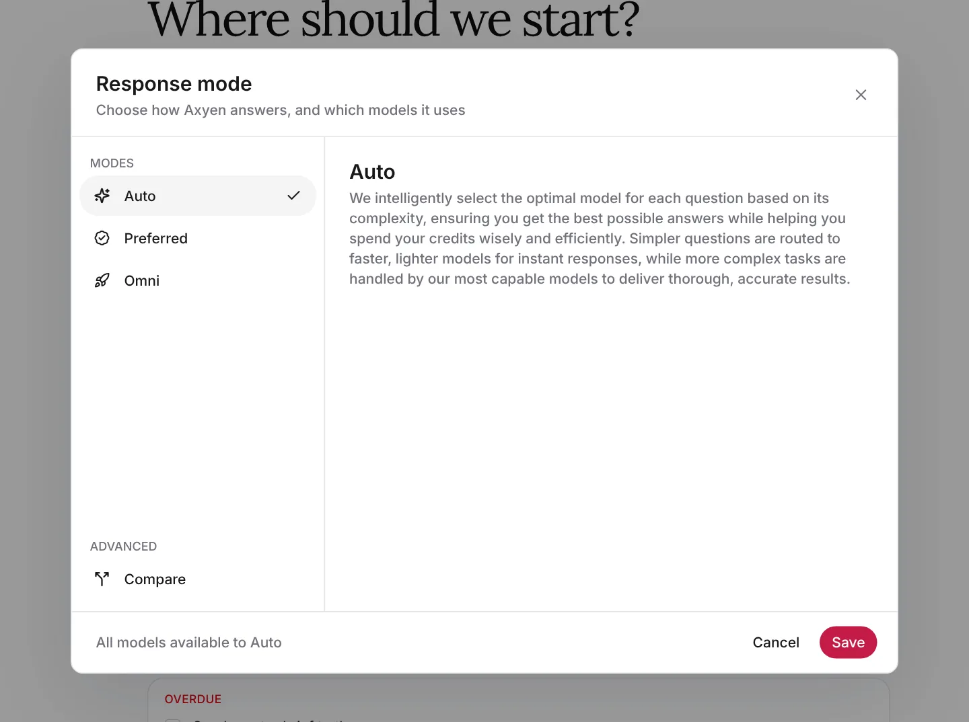Click 'Where should we start?' background heading
969x722 pixels.
394,20
